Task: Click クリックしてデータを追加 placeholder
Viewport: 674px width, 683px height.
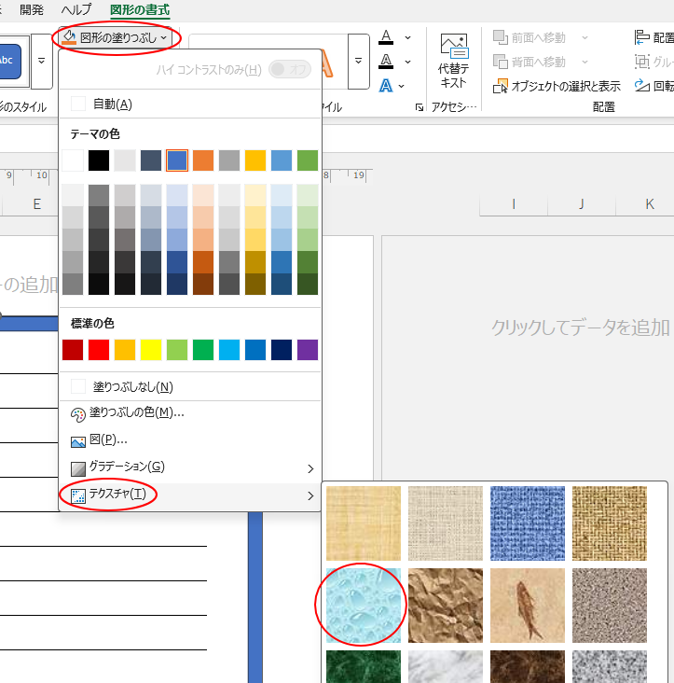Action: pos(580,328)
